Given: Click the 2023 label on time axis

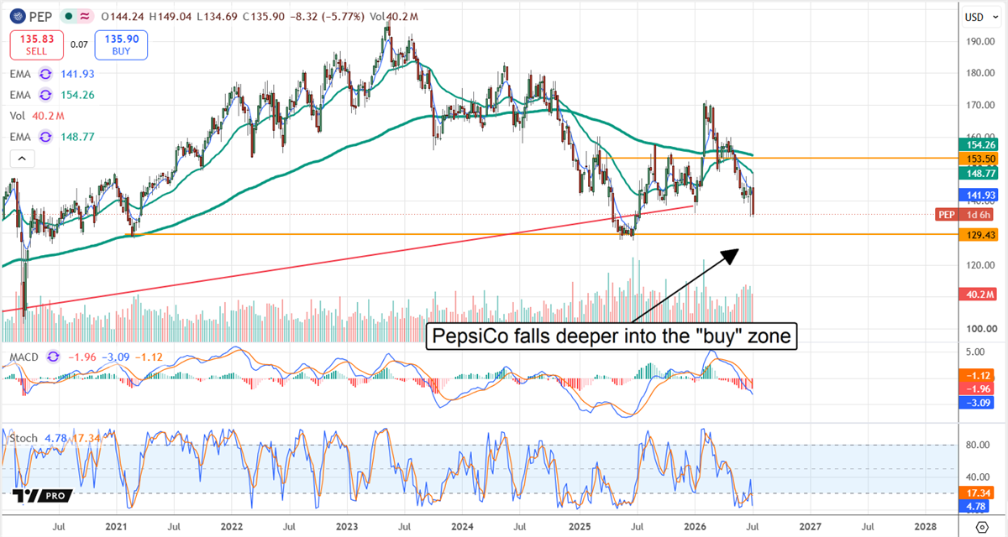Looking at the screenshot, I should pos(347,527).
